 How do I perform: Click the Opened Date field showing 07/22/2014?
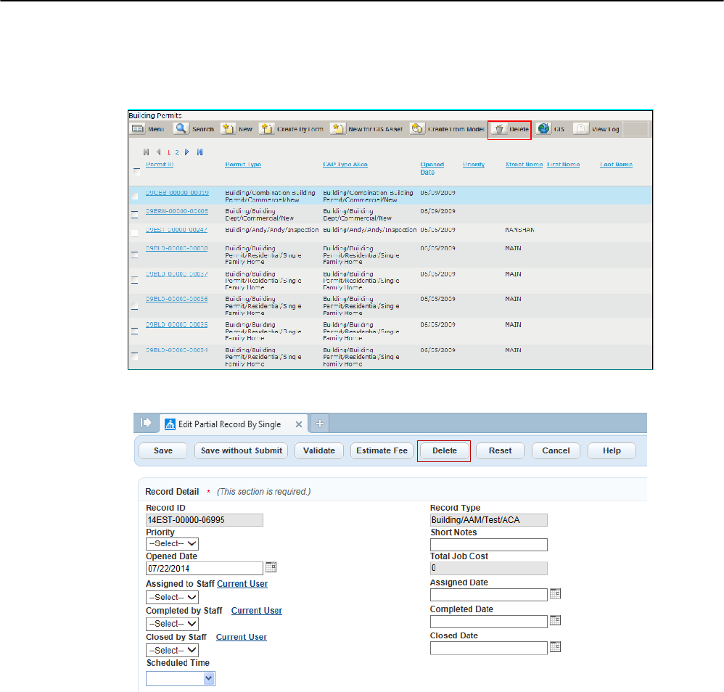coord(205,568)
